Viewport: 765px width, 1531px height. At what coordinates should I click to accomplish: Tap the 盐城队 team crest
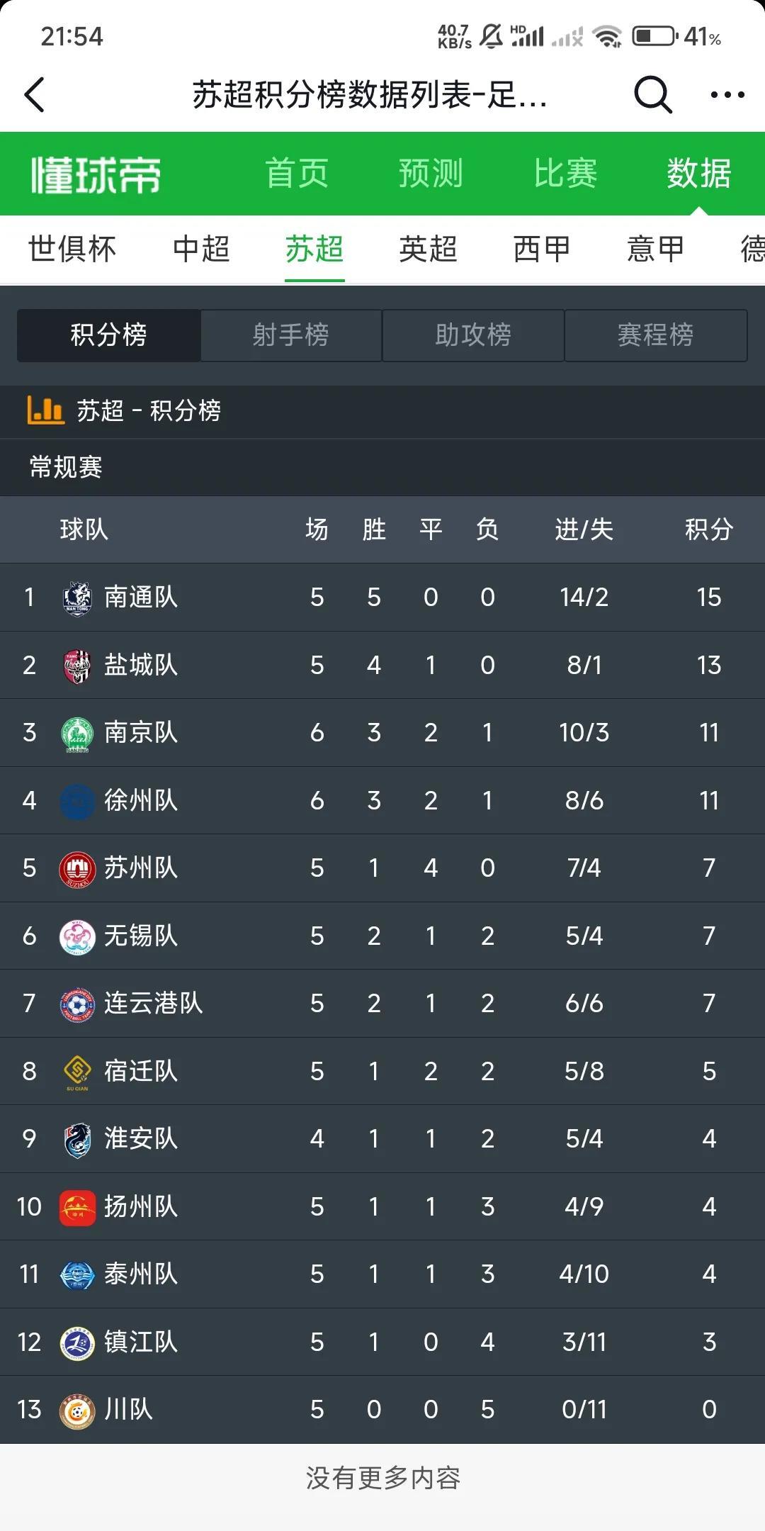point(77,666)
